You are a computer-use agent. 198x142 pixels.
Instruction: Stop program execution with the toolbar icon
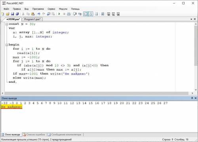coord(64,14)
